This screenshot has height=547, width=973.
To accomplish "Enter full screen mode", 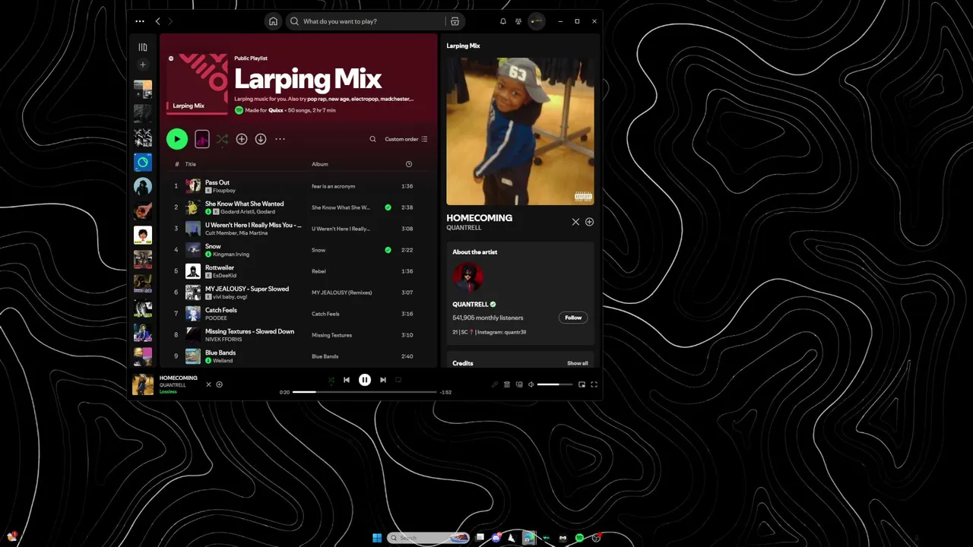I will point(594,384).
